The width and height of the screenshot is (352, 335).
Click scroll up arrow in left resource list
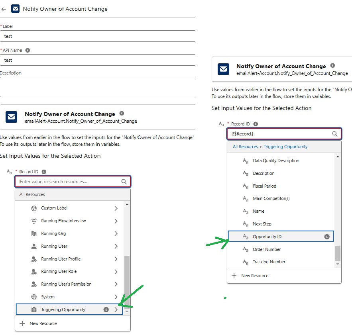tap(127, 204)
